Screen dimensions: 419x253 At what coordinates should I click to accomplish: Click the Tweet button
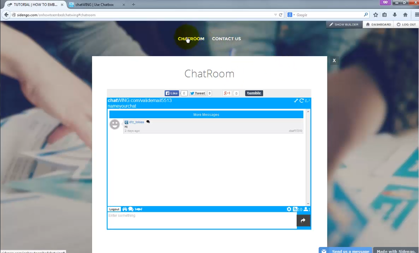[198, 93]
